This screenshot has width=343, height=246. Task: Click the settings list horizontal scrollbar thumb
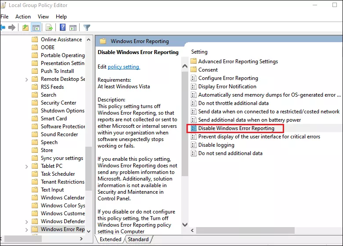[x=245, y=230]
